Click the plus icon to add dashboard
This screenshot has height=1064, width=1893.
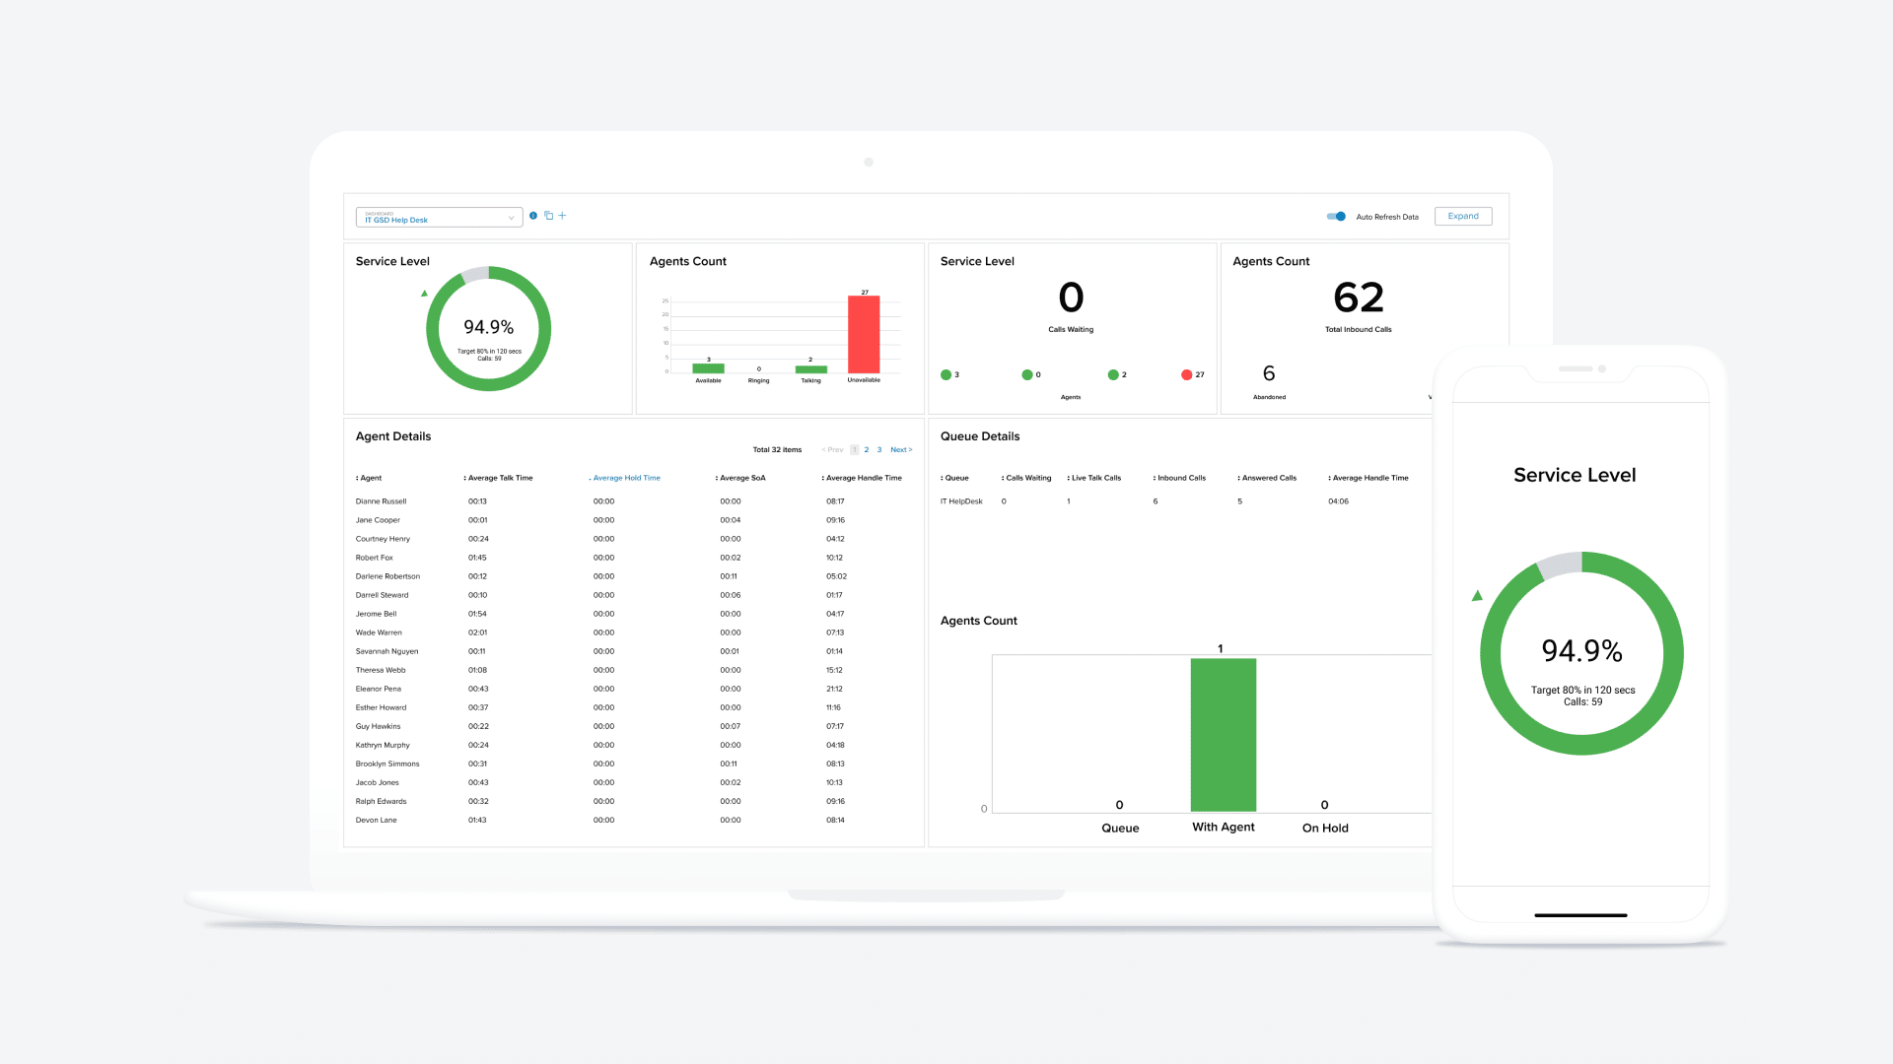(563, 216)
